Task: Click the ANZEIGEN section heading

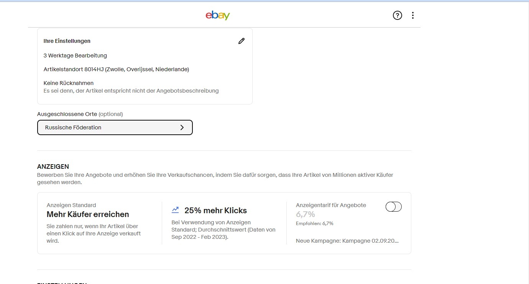Action: click(x=53, y=166)
